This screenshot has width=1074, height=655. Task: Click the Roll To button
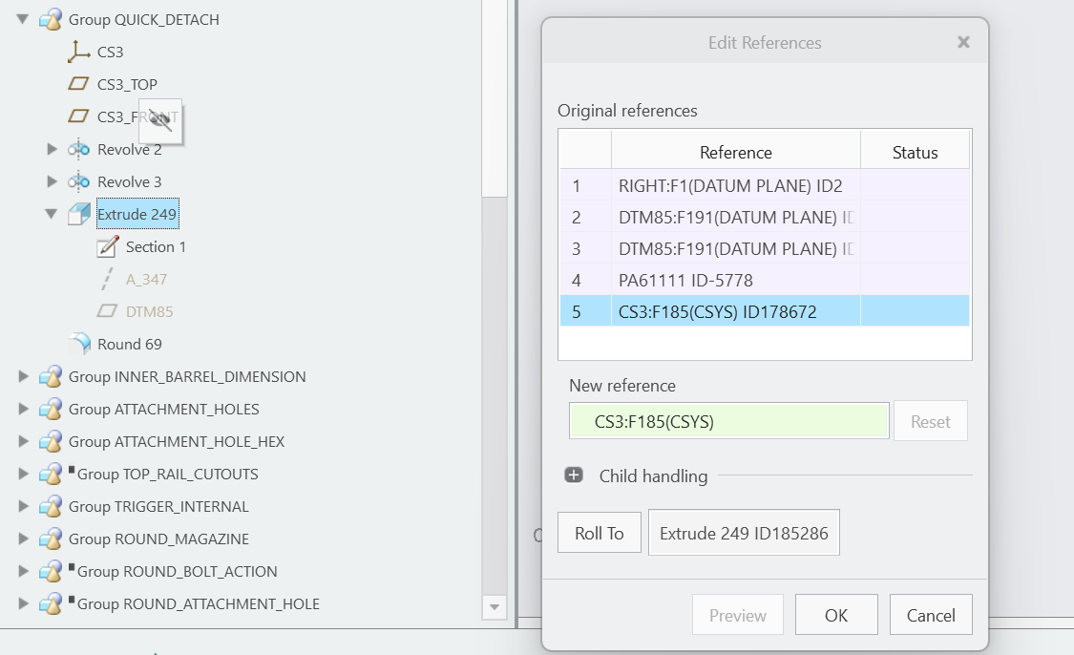(x=599, y=533)
